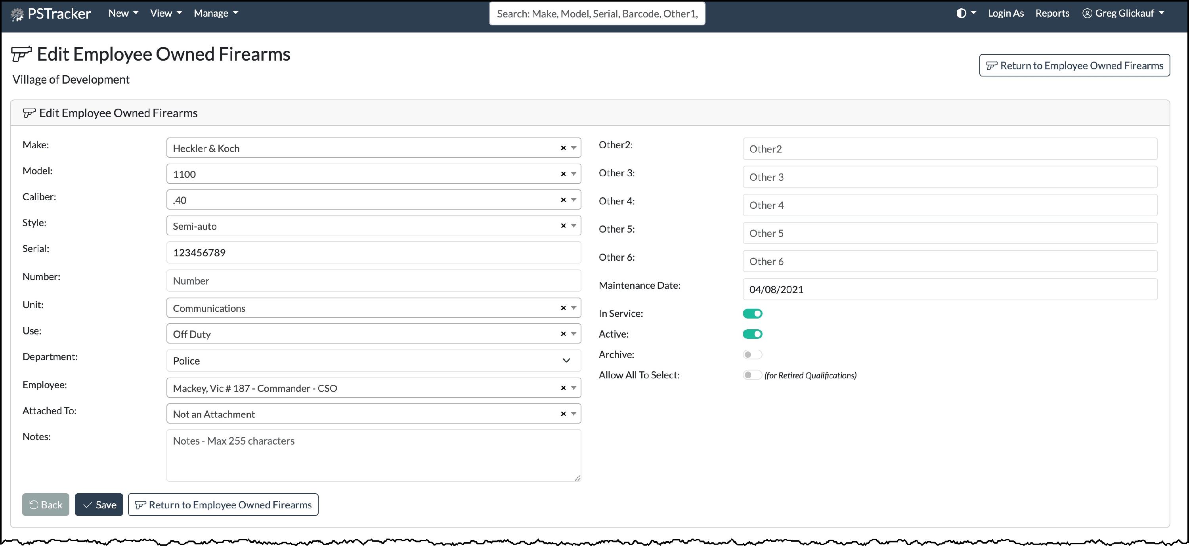1189x546 pixels.
Task: Disable the Active toggle
Action: 752,334
